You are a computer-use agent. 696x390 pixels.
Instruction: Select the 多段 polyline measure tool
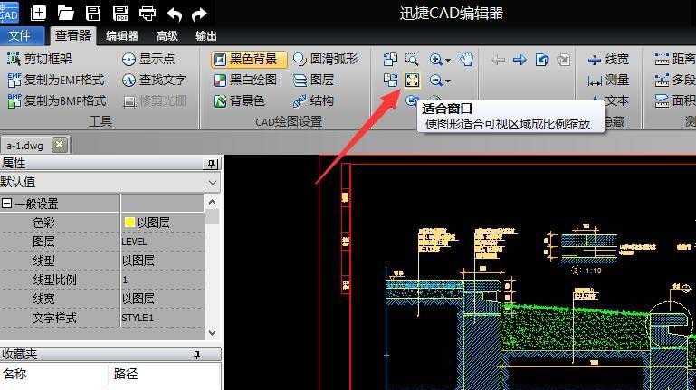pyautogui.click(x=675, y=80)
